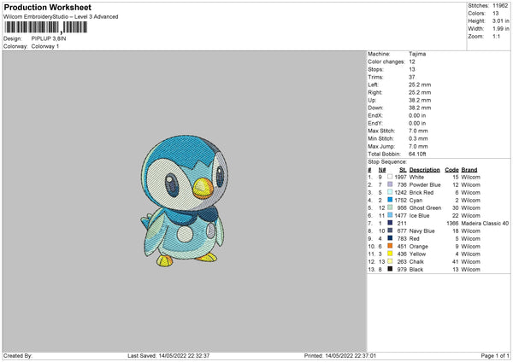Click the Navy Blue thread swatch
This screenshot has width=513, height=362.
(x=390, y=231)
